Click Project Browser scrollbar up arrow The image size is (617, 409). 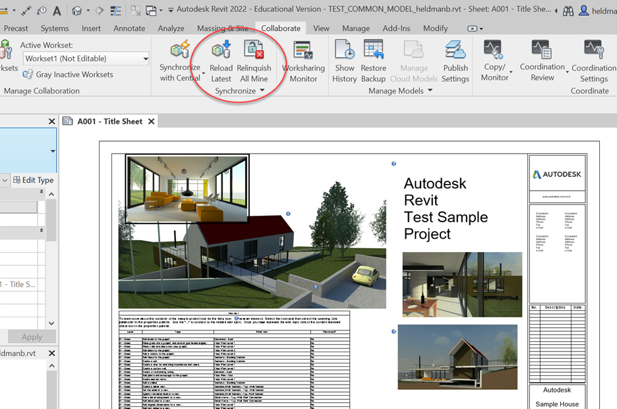[51, 365]
